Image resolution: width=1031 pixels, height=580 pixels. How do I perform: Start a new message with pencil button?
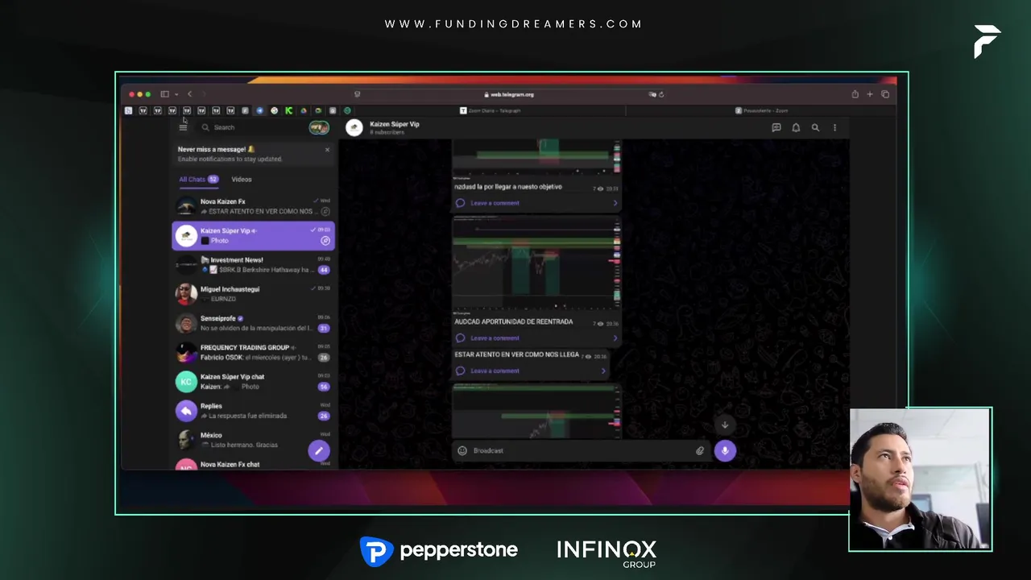point(319,451)
